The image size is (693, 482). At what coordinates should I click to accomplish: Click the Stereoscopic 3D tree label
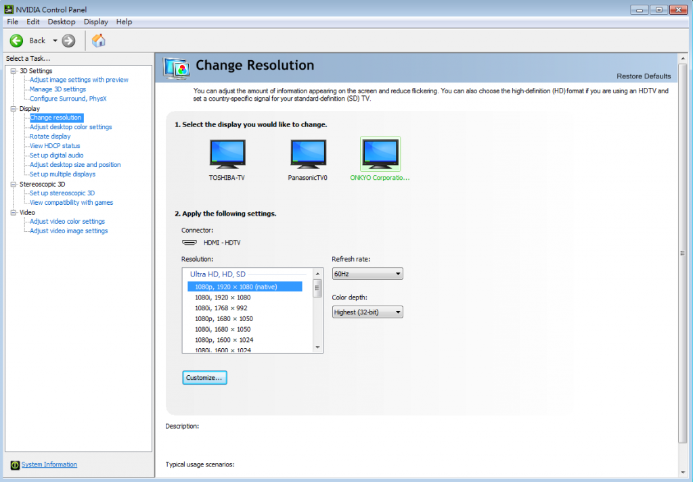click(x=42, y=184)
